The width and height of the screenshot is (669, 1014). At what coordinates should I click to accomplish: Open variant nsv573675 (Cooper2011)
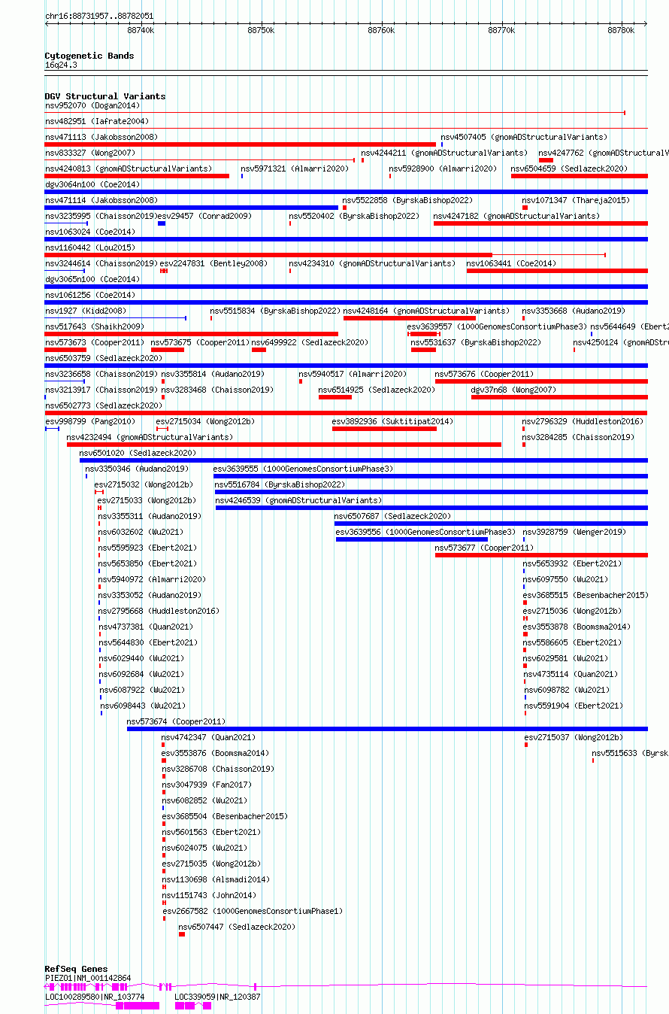[x=200, y=342]
